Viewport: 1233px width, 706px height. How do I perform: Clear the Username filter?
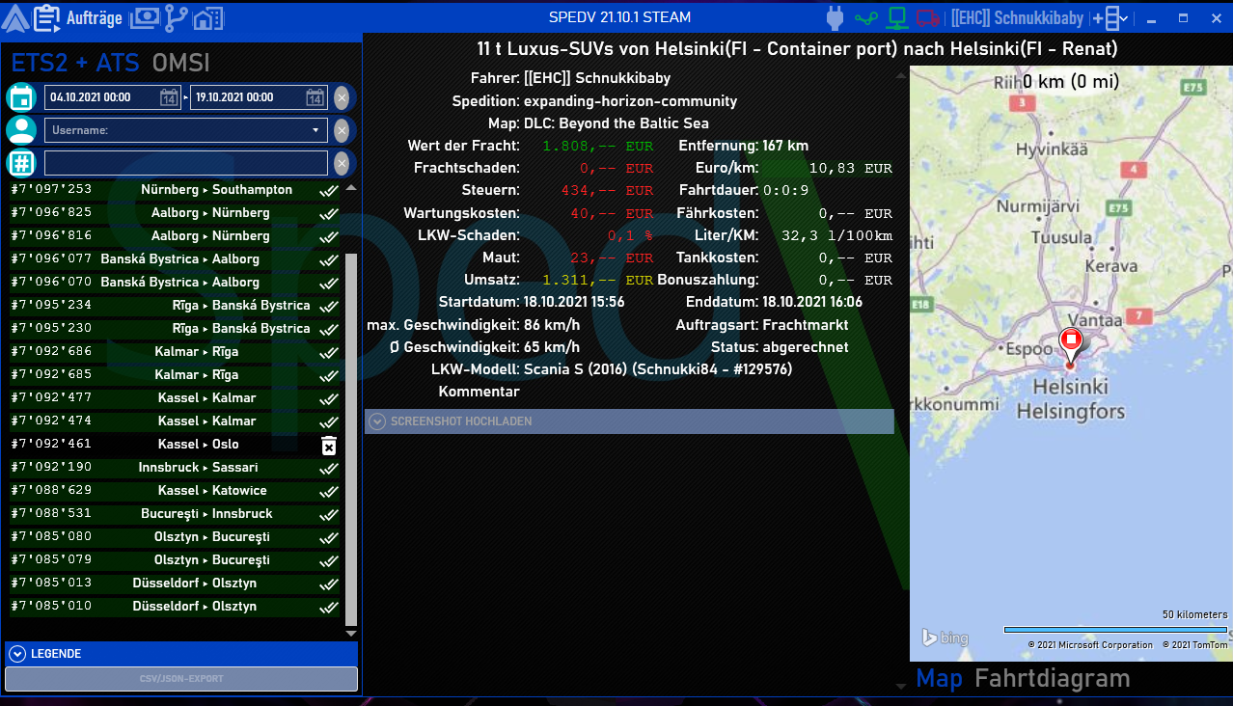point(342,130)
